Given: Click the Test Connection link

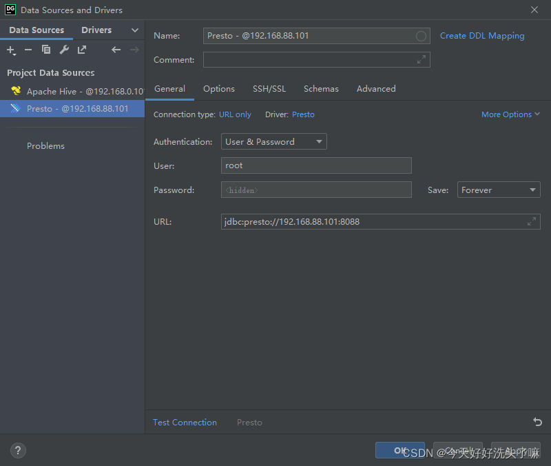Looking at the screenshot, I should 185,422.
